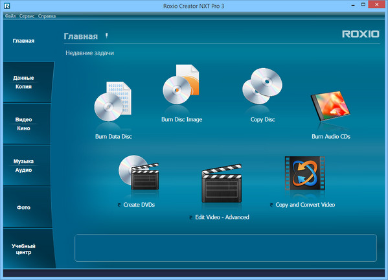This screenshot has width=388, height=280.
Task: Click the Недавние задачи heading text
Action: coord(89,53)
